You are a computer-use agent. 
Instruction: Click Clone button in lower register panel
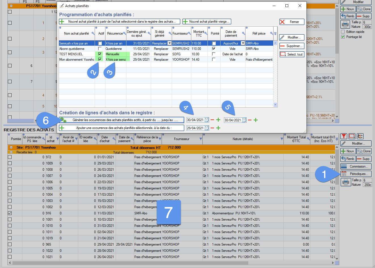364,151
